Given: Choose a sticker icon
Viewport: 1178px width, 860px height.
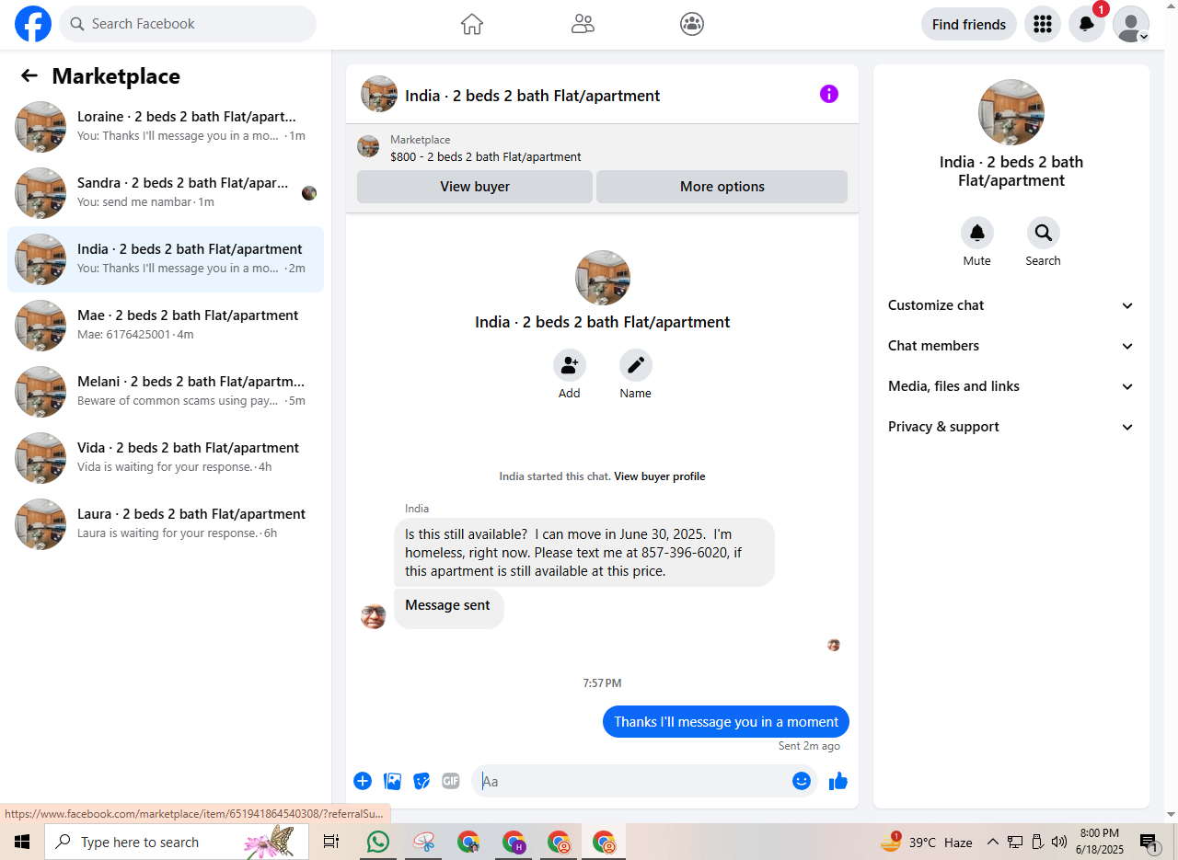Looking at the screenshot, I should [x=422, y=781].
